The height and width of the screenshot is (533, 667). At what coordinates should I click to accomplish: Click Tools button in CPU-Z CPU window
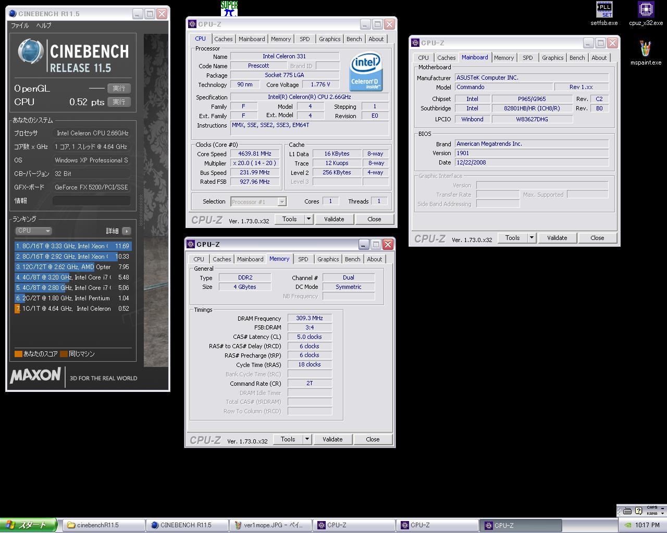pos(289,219)
